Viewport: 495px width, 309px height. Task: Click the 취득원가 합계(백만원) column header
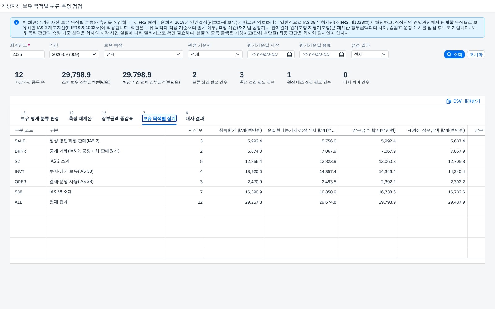[x=235, y=130]
